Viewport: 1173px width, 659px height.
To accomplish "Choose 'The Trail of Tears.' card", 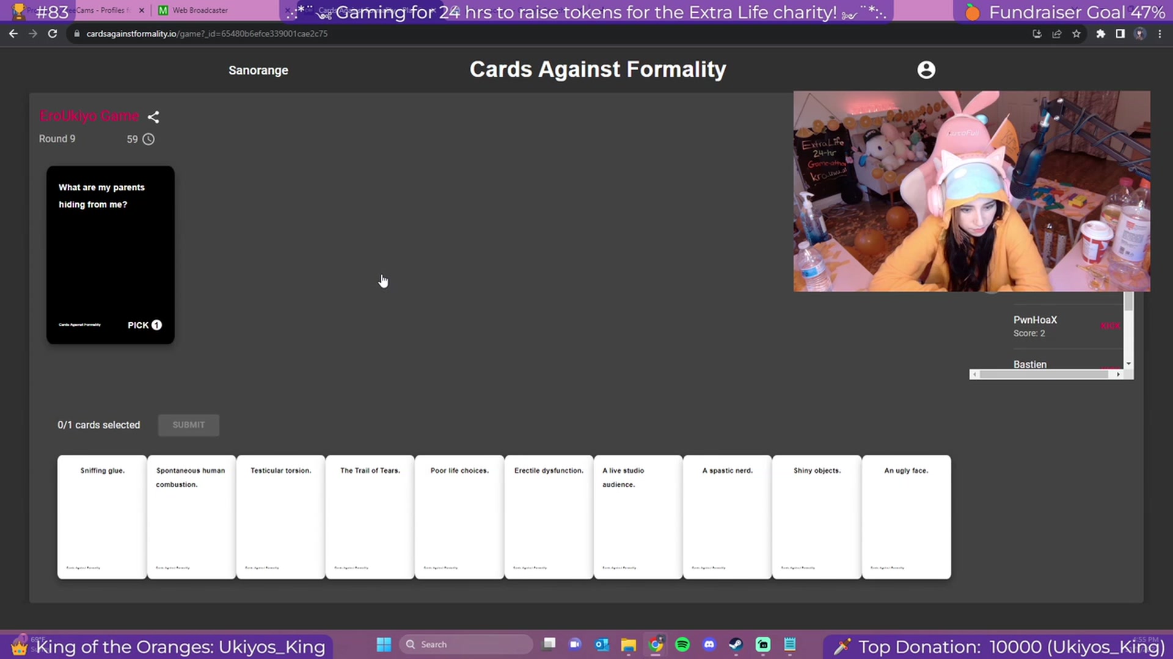I will pos(370,517).
